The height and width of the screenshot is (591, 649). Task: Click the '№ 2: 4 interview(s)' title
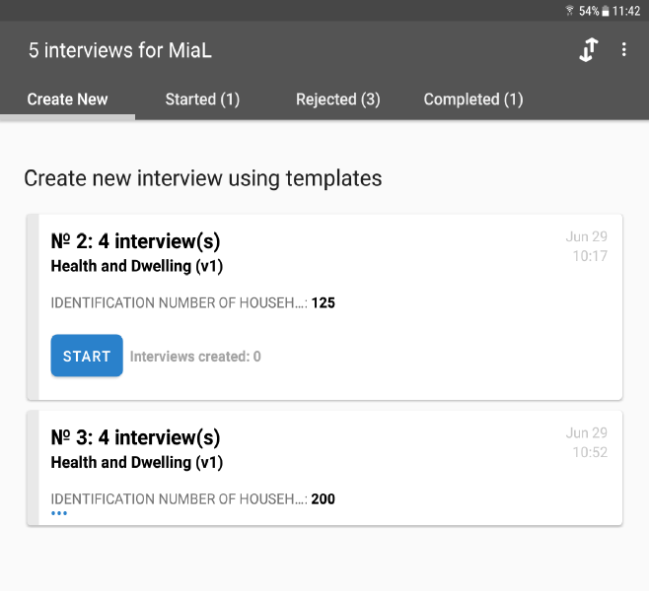[x=135, y=241]
